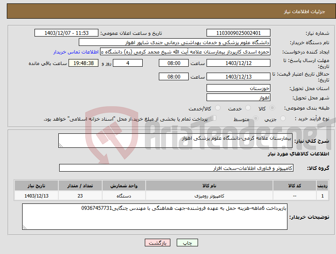
Task: Click the quantity cell 23
Action: [x=80, y=196]
